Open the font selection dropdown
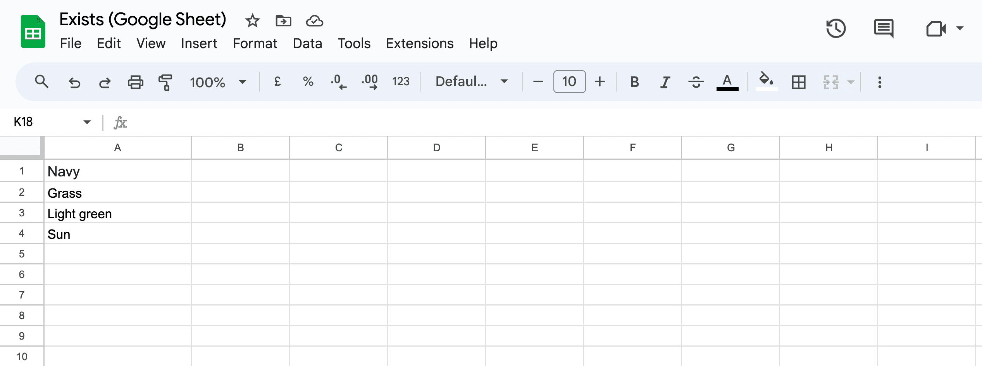The image size is (982, 366). coord(470,82)
